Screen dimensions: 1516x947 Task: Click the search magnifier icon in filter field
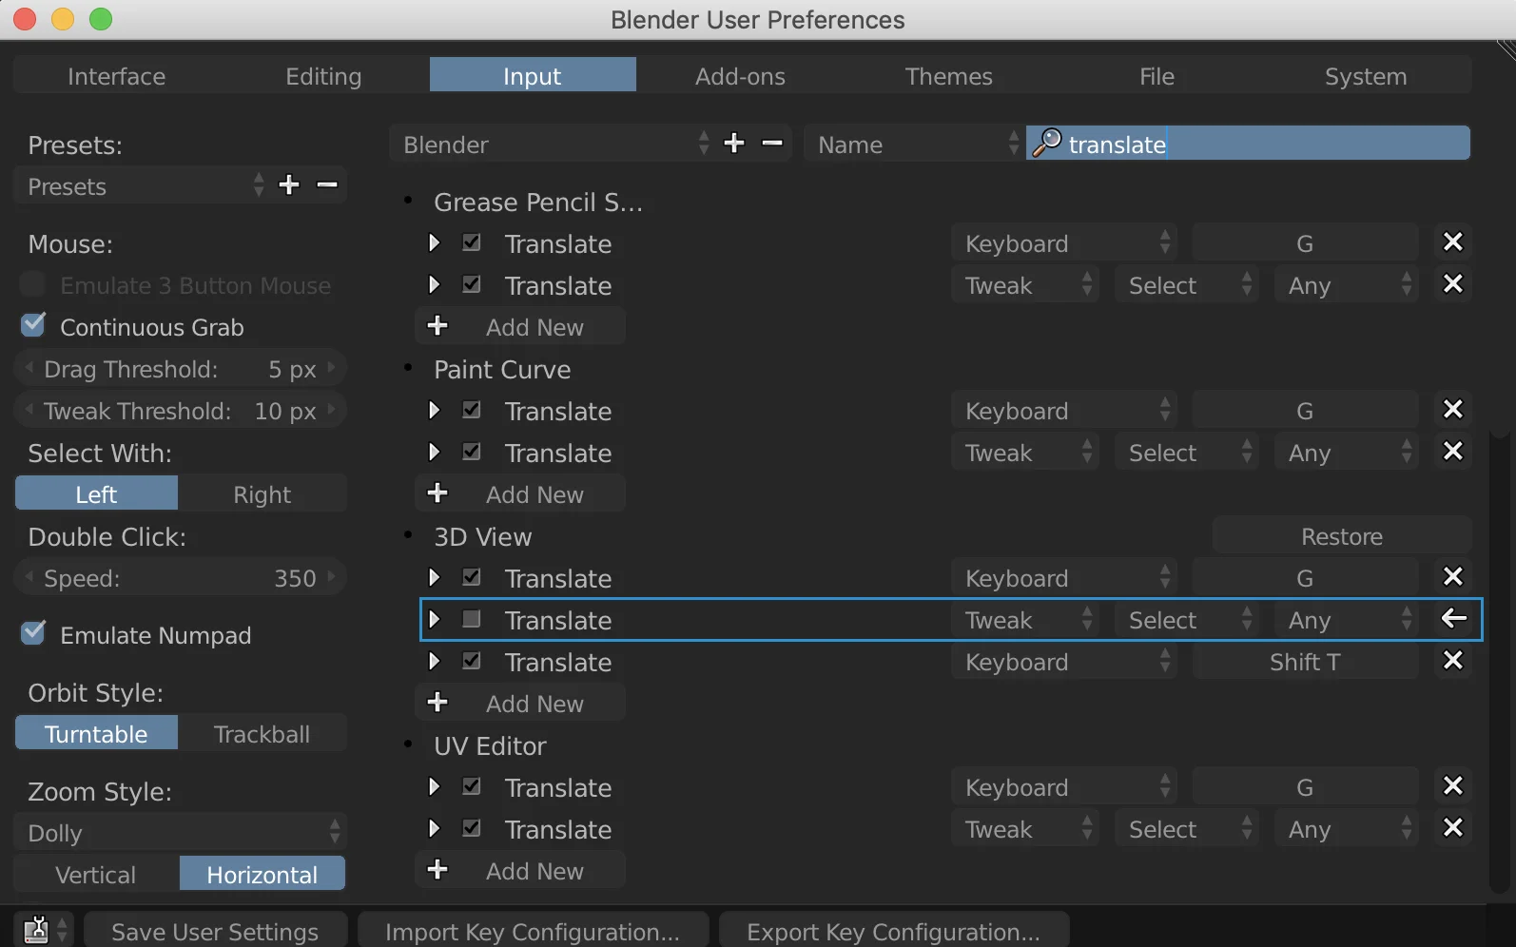tap(1046, 144)
